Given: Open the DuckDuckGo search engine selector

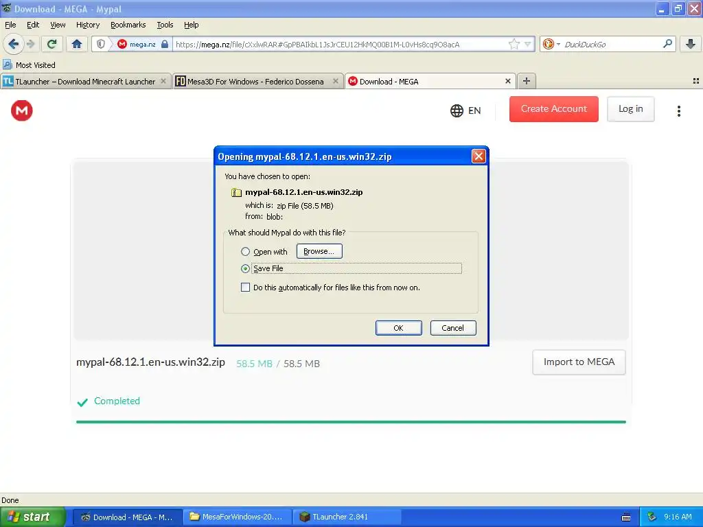Looking at the screenshot, I should 551,44.
